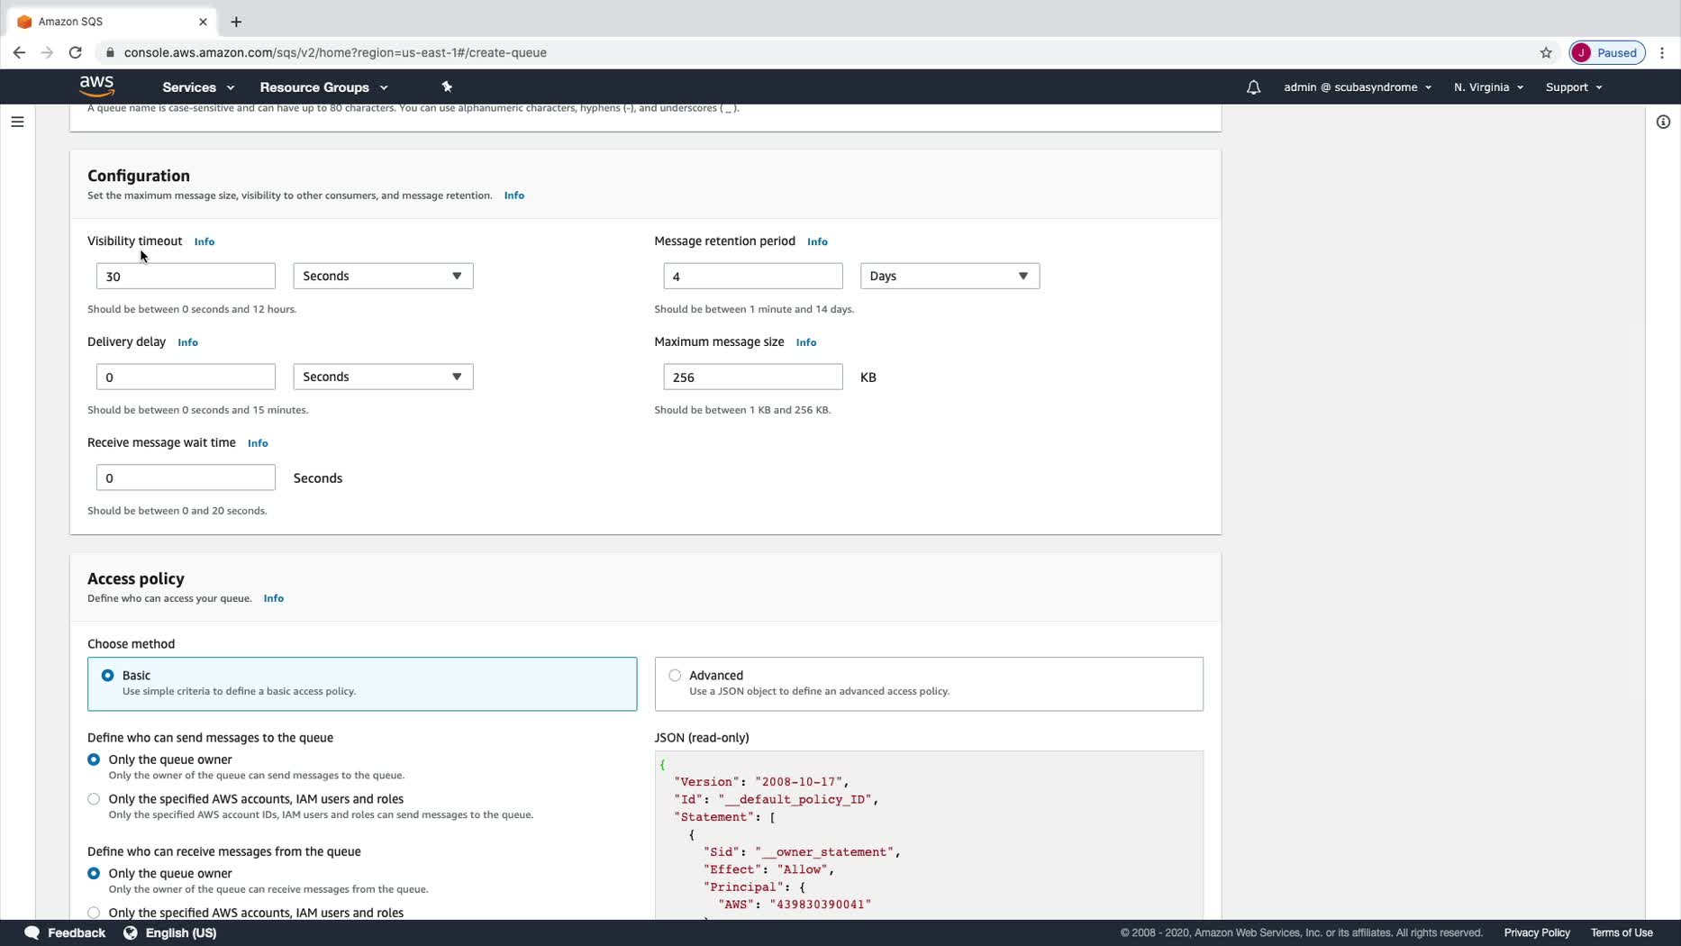Go back to the previous page
The image size is (1681, 946).
pos(19,52)
